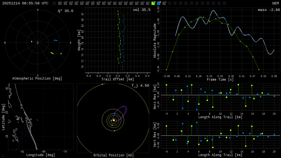Click the mass -2.66 value label

[269, 10]
